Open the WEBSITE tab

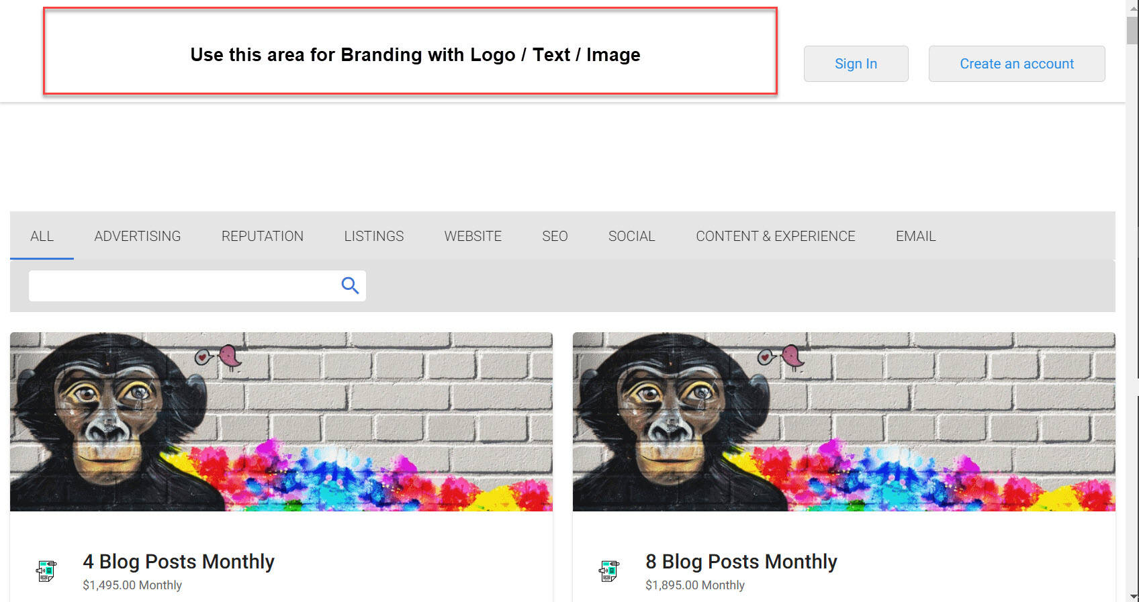click(473, 236)
